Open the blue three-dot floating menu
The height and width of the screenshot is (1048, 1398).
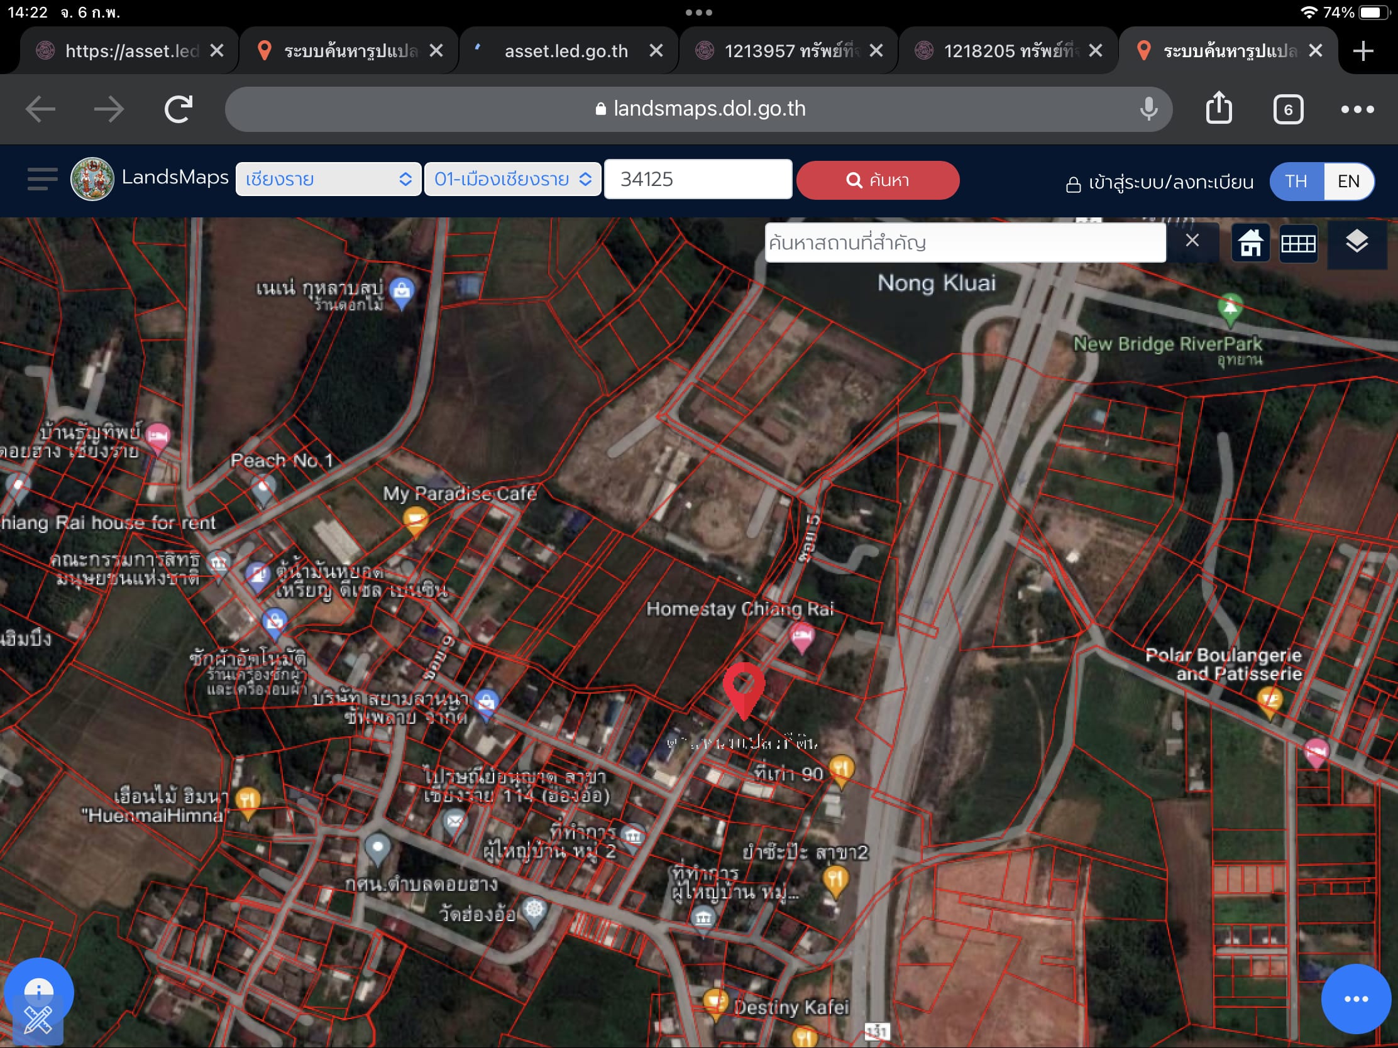[1356, 999]
